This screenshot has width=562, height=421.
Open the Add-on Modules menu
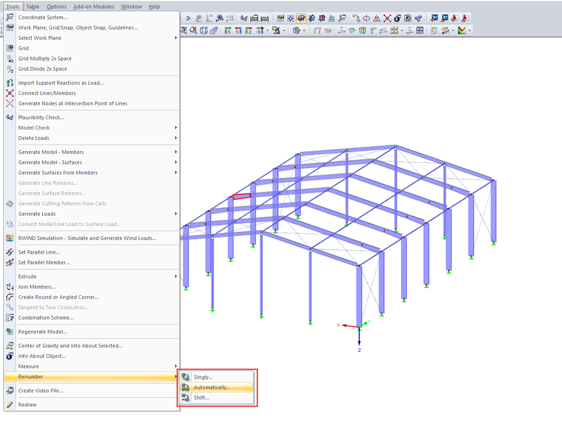tap(94, 7)
